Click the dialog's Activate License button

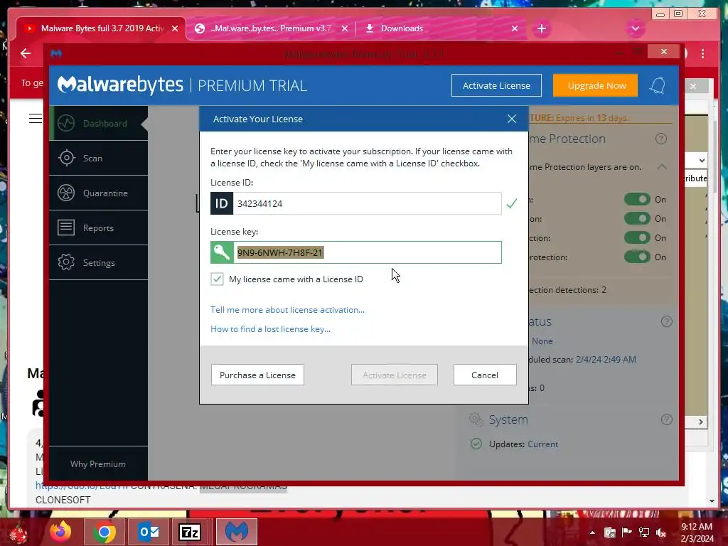pos(394,375)
